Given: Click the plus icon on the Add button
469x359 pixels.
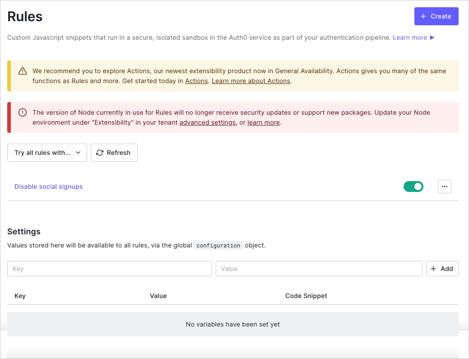Looking at the screenshot, I should (434, 269).
